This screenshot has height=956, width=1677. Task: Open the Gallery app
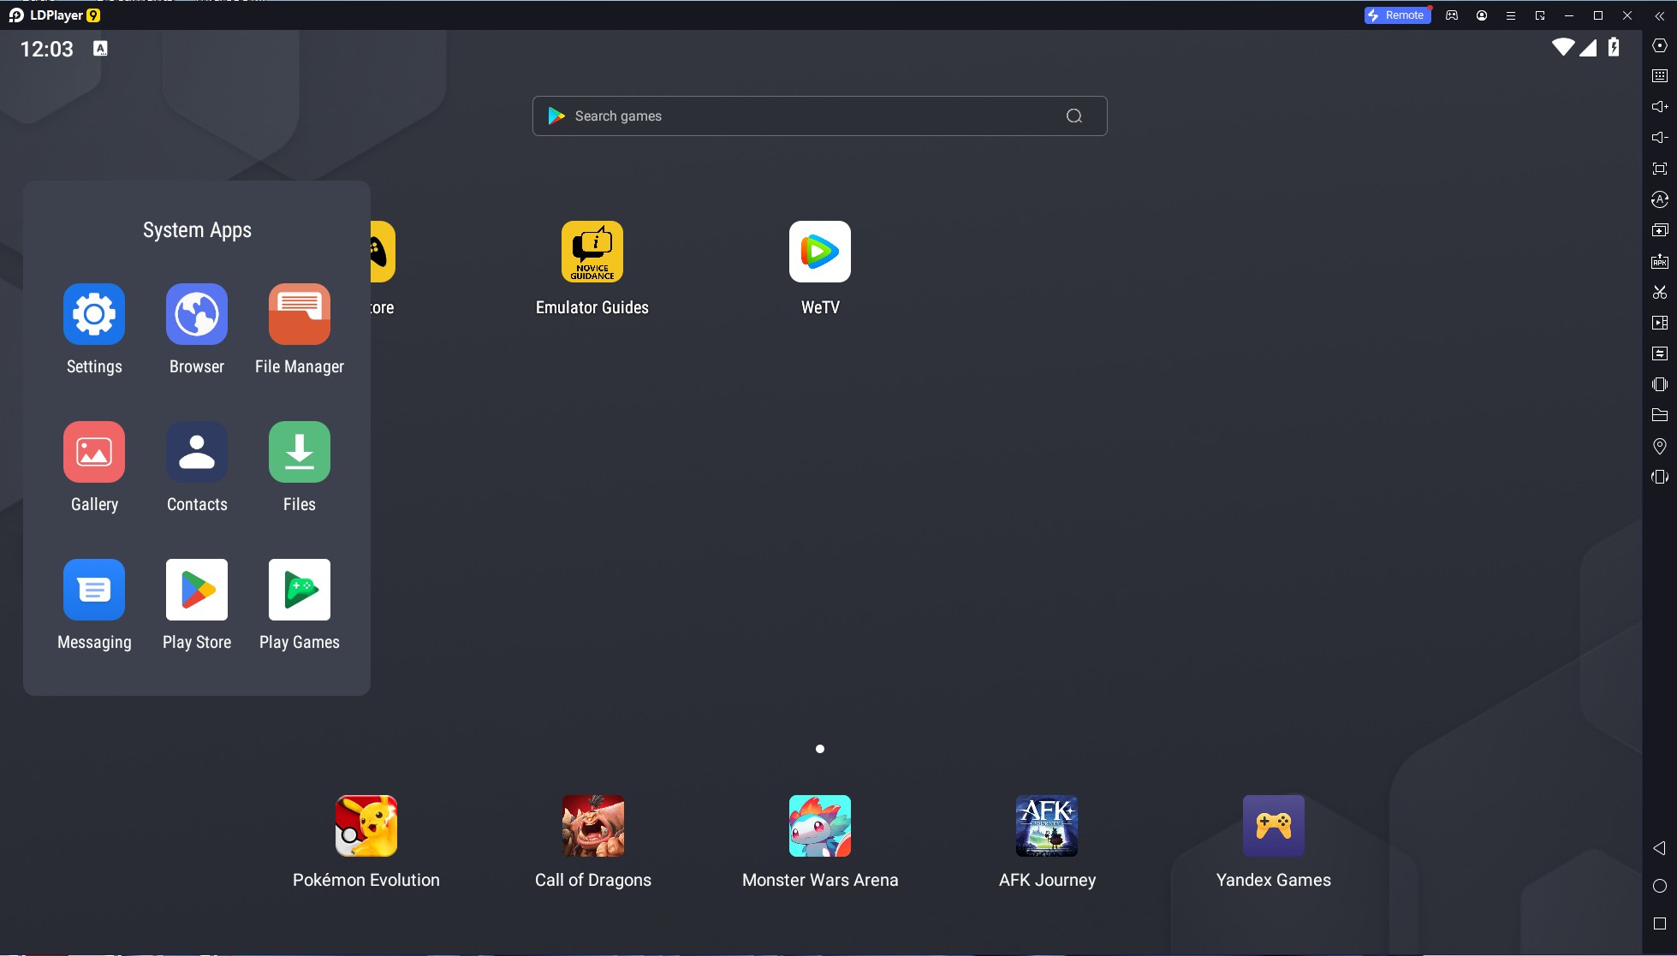pyautogui.click(x=94, y=452)
